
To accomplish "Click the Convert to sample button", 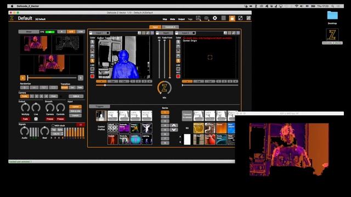I will point(187,115).
